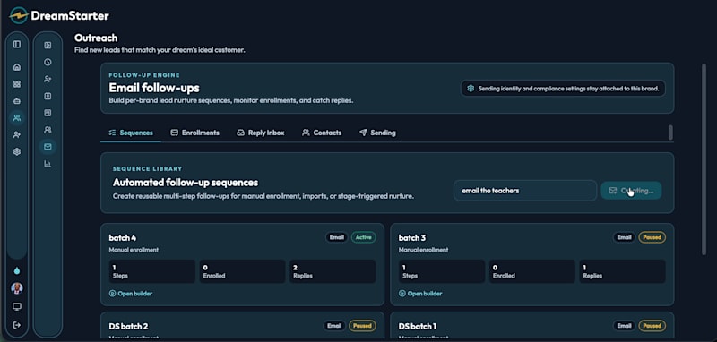
Task: Open the Contacts tab
Action: click(x=322, y=133)
